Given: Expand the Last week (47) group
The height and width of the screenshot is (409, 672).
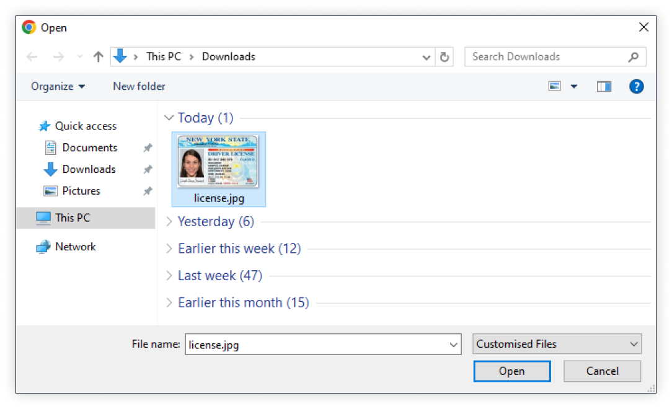Looking at the screenshot, I should pos(169,275).
